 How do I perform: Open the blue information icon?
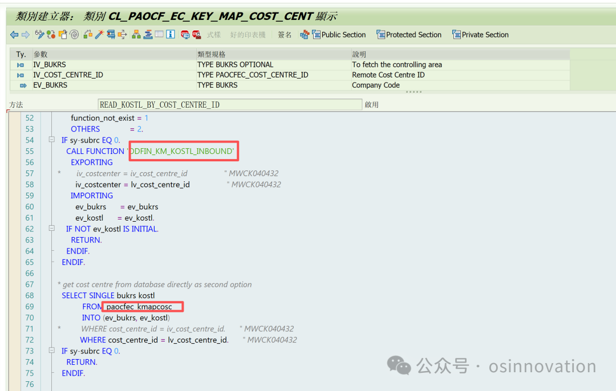point(171,35)
